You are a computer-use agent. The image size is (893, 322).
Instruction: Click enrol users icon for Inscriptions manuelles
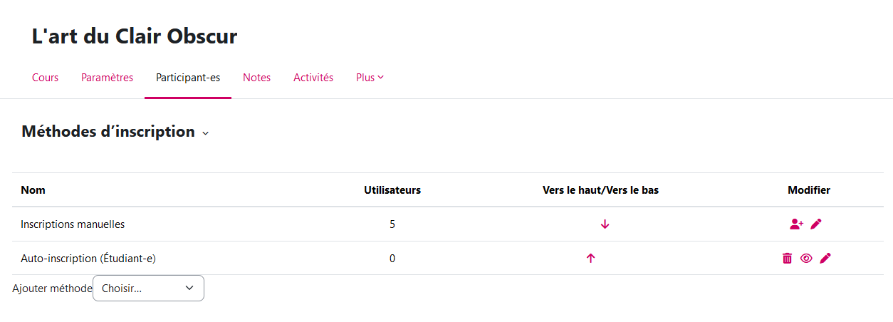point(796,224)
